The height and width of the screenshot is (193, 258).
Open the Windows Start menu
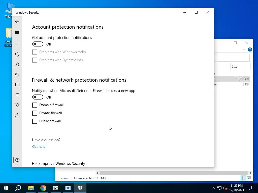click(6, 188)
